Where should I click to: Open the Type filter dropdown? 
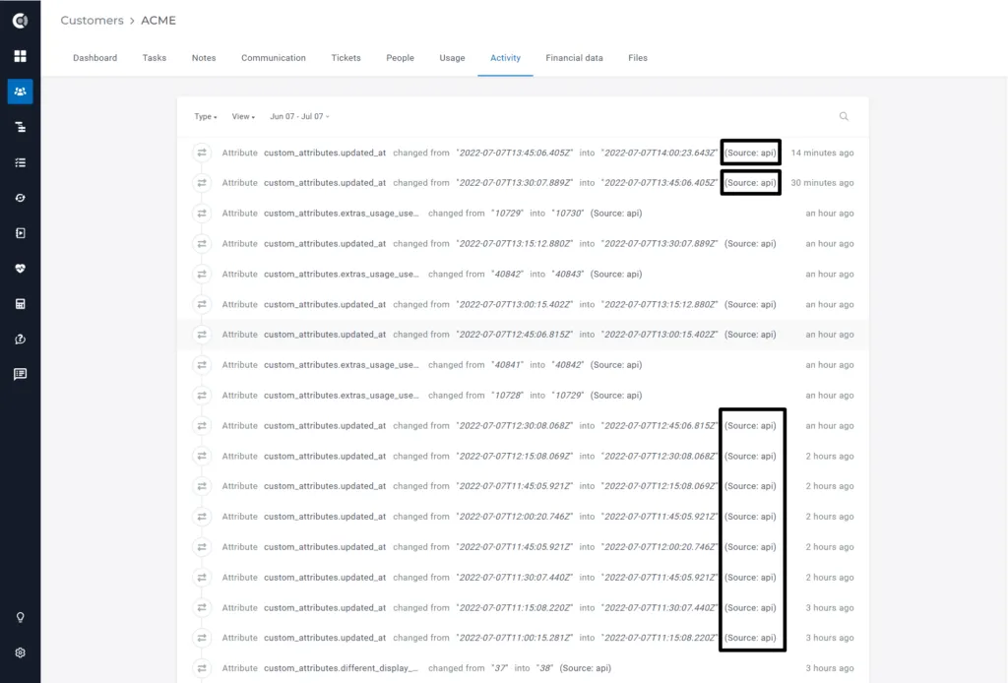click(x=206, y=116)
